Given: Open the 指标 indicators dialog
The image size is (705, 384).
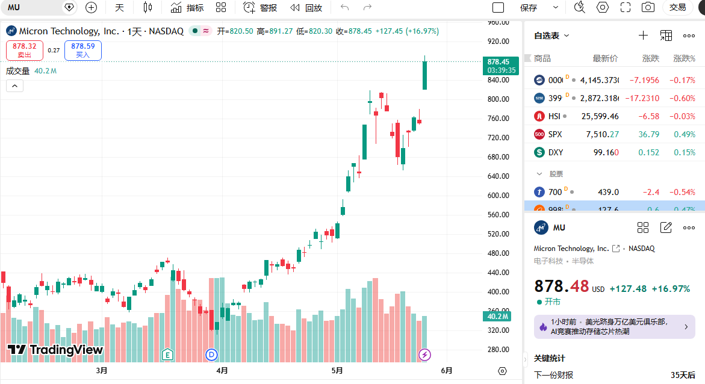Looking at the screenshot, I should 187,7.
